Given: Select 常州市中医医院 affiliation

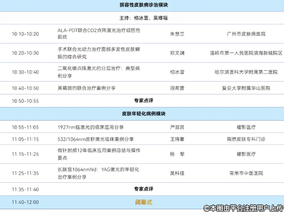Looking at the screenshot, I should (246, 173).
